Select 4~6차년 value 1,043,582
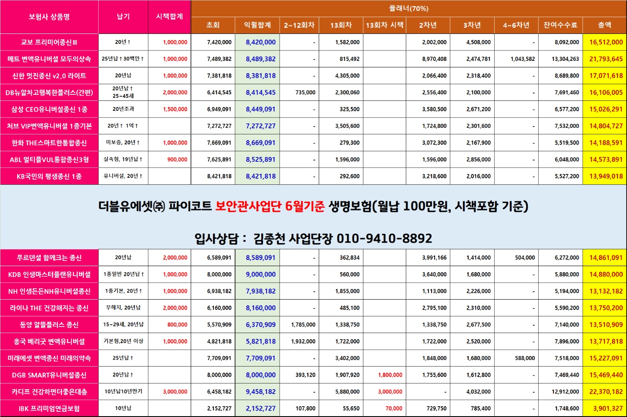This screenshot has height=417, width=627. pyautogui.click(x=522, y=59)
